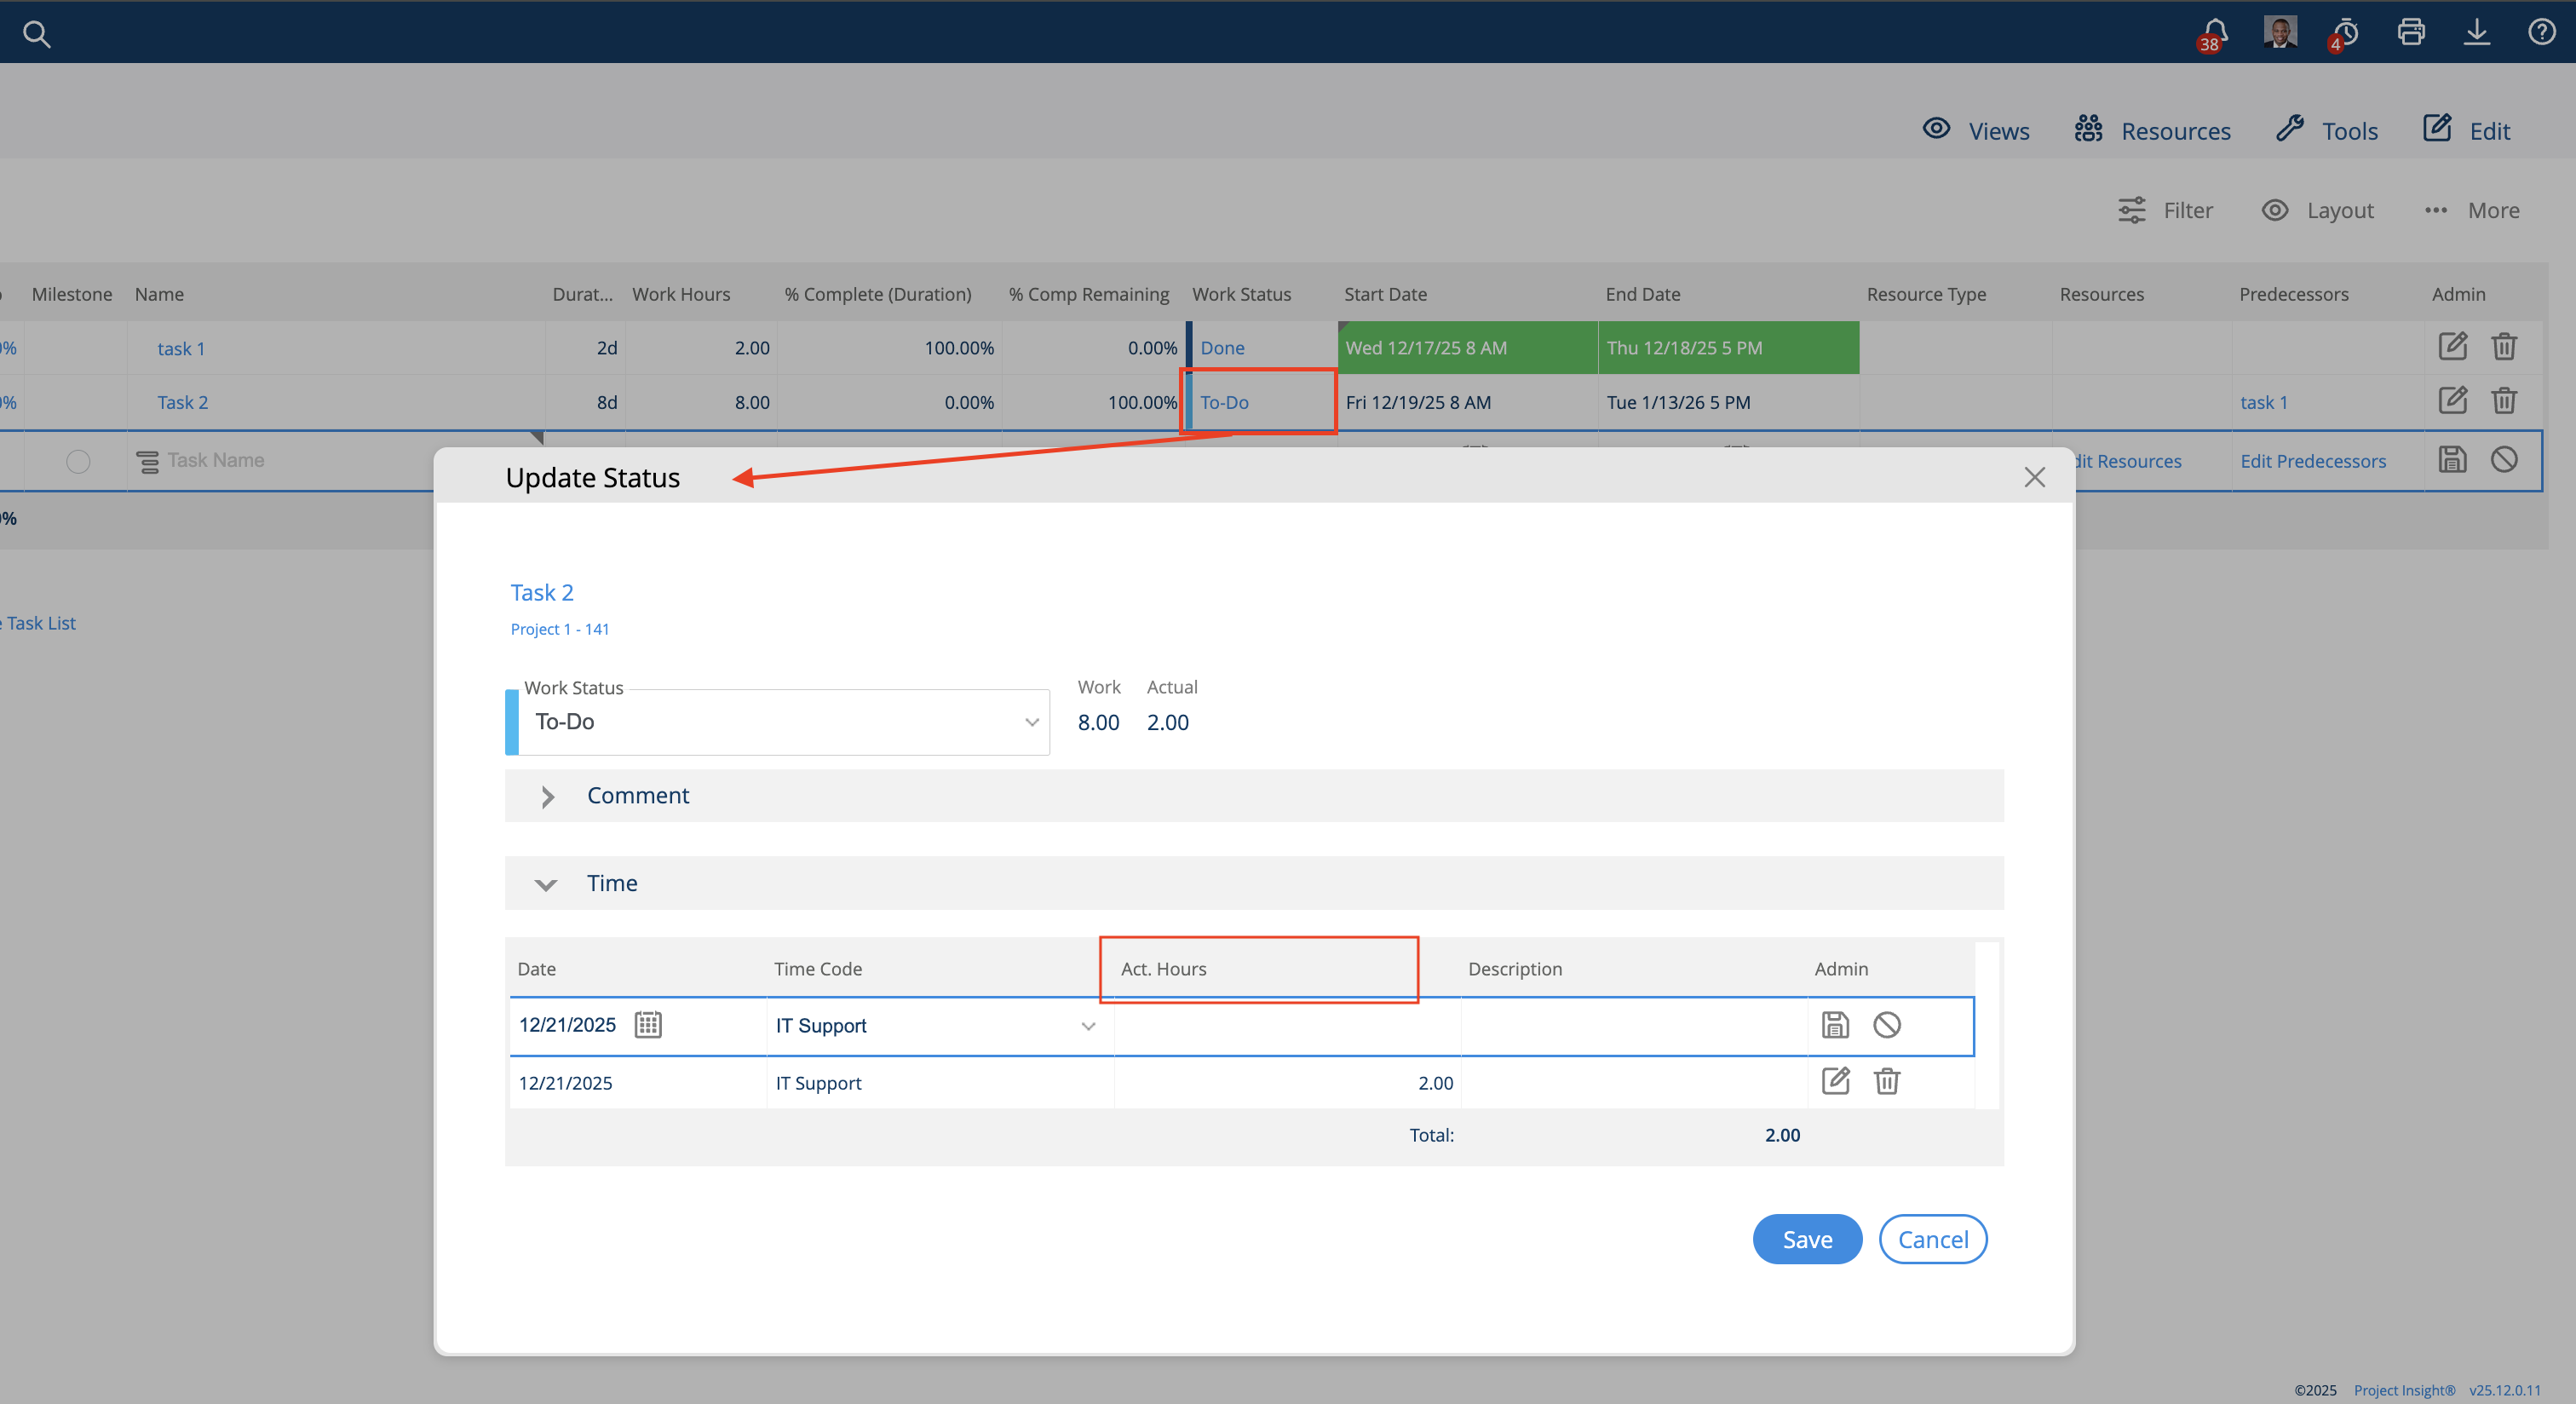
Task: Click the Time Code column header
Action: (817, 969)
